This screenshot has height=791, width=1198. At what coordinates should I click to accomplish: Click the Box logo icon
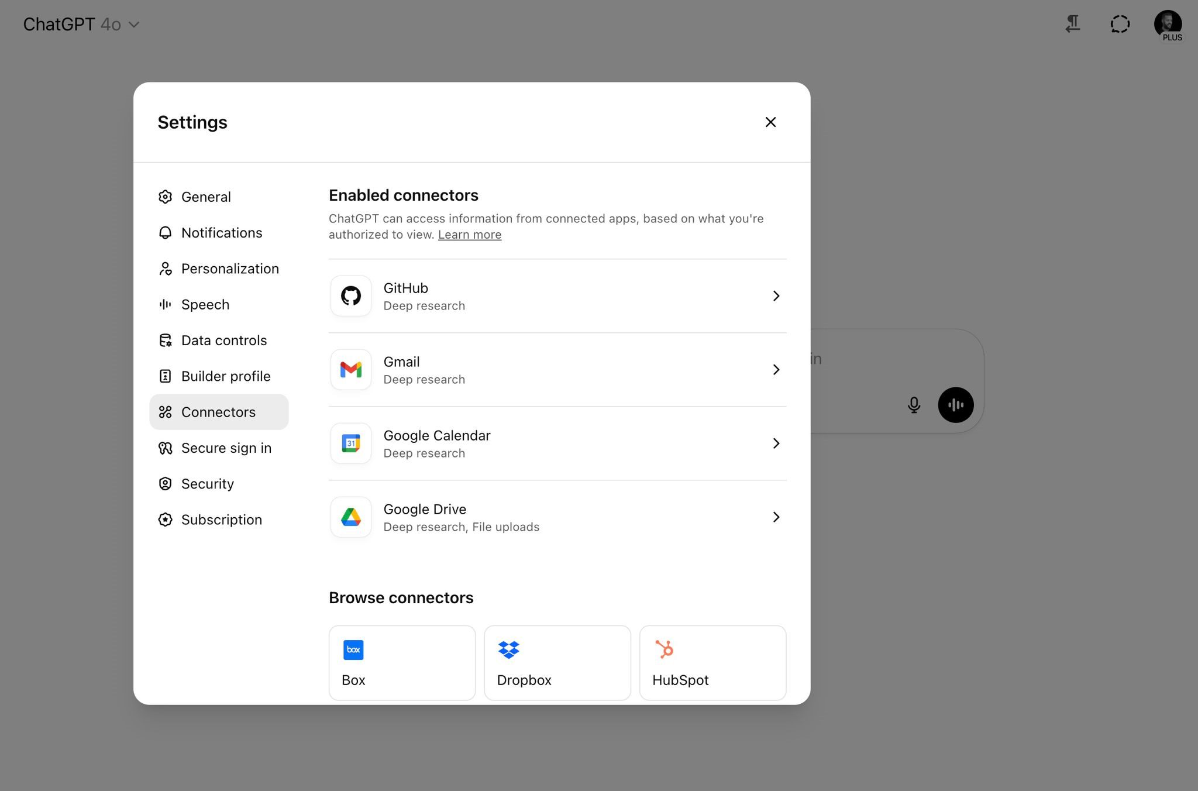pyautogui.click(x=353, y=650)
